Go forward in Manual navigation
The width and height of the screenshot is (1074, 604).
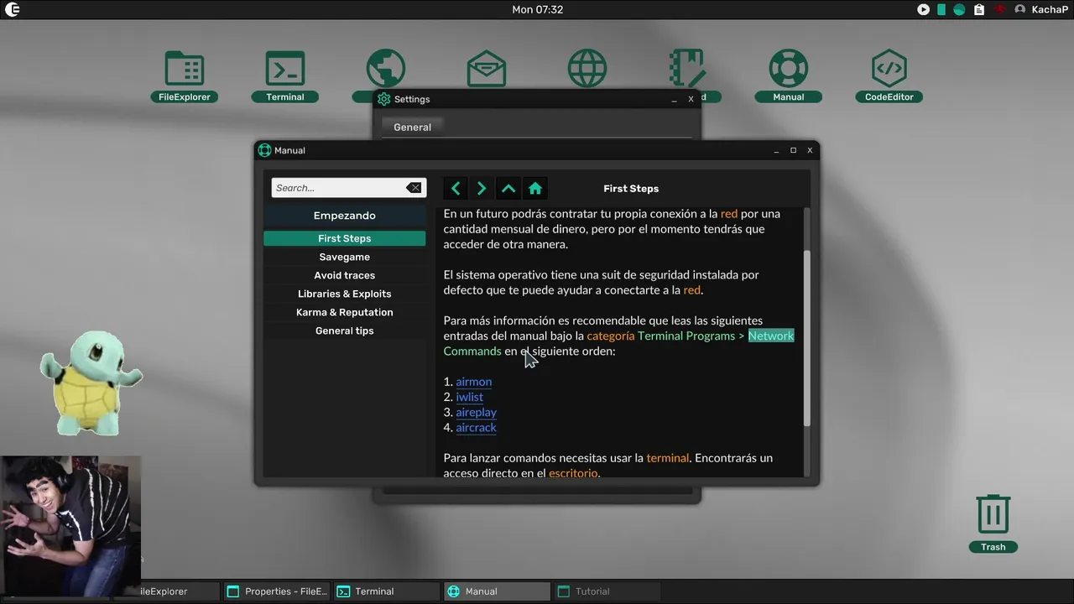(482, 189)
